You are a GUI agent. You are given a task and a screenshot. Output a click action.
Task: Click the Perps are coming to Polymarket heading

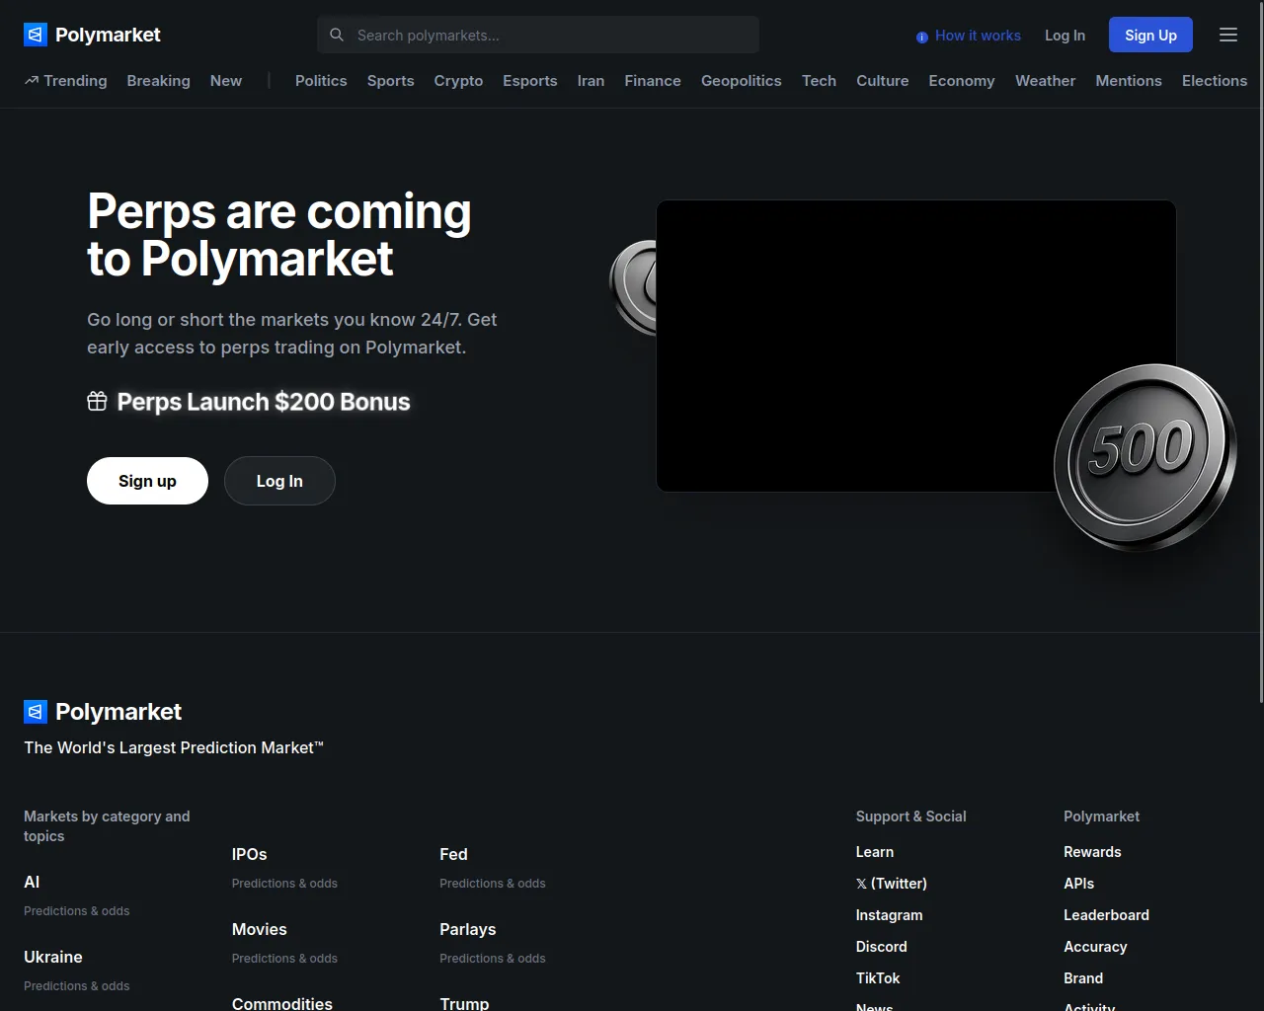tap(279, 235)
